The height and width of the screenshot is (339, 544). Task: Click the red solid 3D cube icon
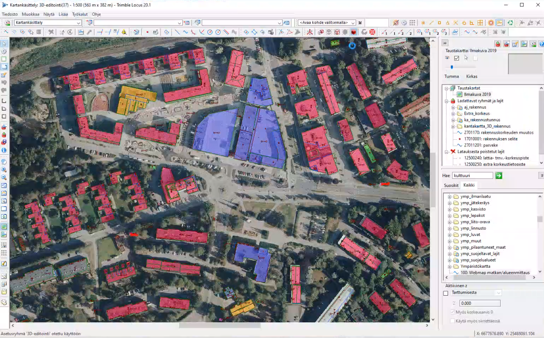click(x=353, y=32)
